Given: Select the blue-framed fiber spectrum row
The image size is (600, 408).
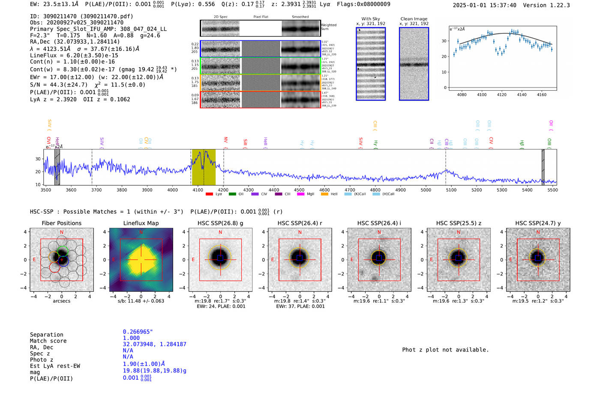Looking at the screenshot, I should click(x=261, y=49).
